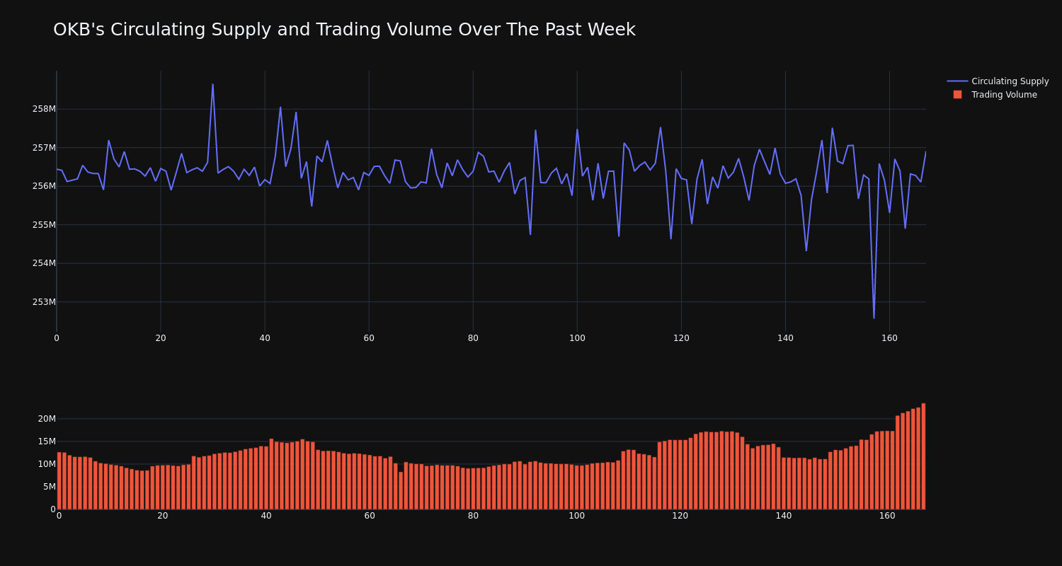
Task: Click the 20M label on volume chart
Action: 47,419
